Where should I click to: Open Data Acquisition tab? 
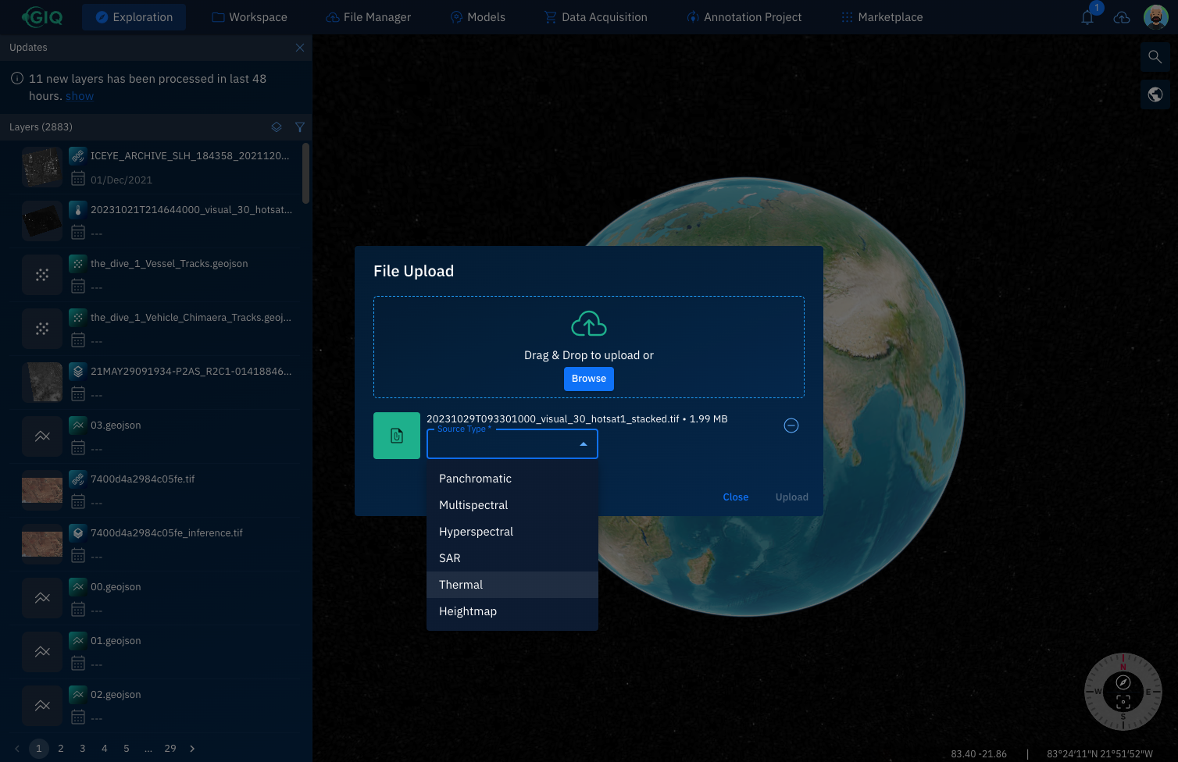coord(596,17)
